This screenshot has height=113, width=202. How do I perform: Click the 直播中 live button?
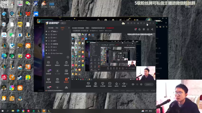tap(149, 84)
